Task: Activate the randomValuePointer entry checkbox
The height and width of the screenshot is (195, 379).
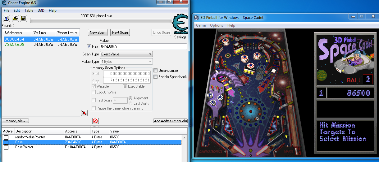Action: tap(6, 137)
